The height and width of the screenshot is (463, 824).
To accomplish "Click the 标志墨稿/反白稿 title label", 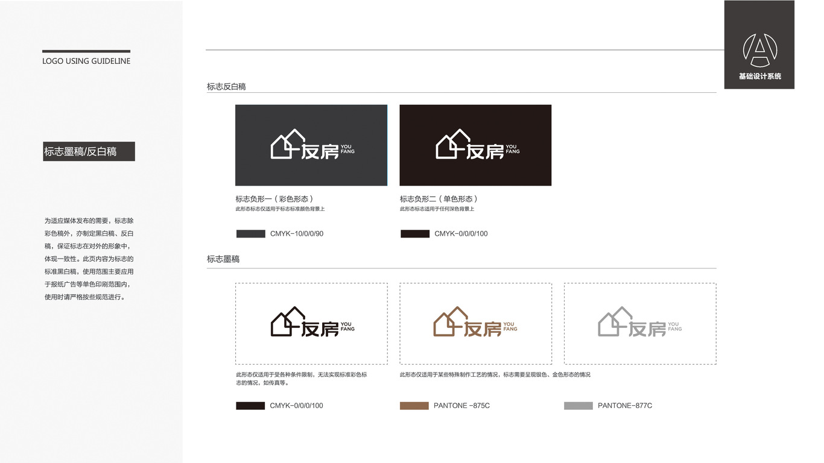I will click(x=89, y=151).
